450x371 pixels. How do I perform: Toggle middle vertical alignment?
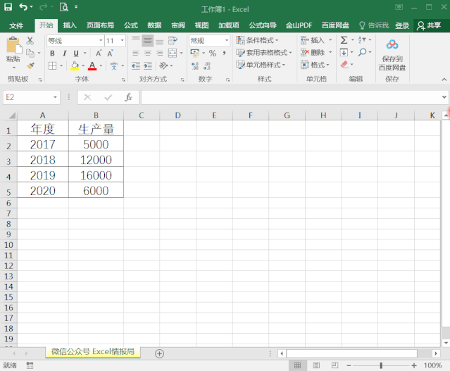tap(147, 40)
